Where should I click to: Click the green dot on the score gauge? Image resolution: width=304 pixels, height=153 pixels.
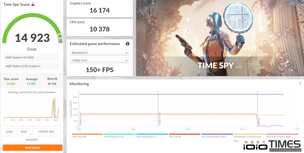tap(60, 36)
